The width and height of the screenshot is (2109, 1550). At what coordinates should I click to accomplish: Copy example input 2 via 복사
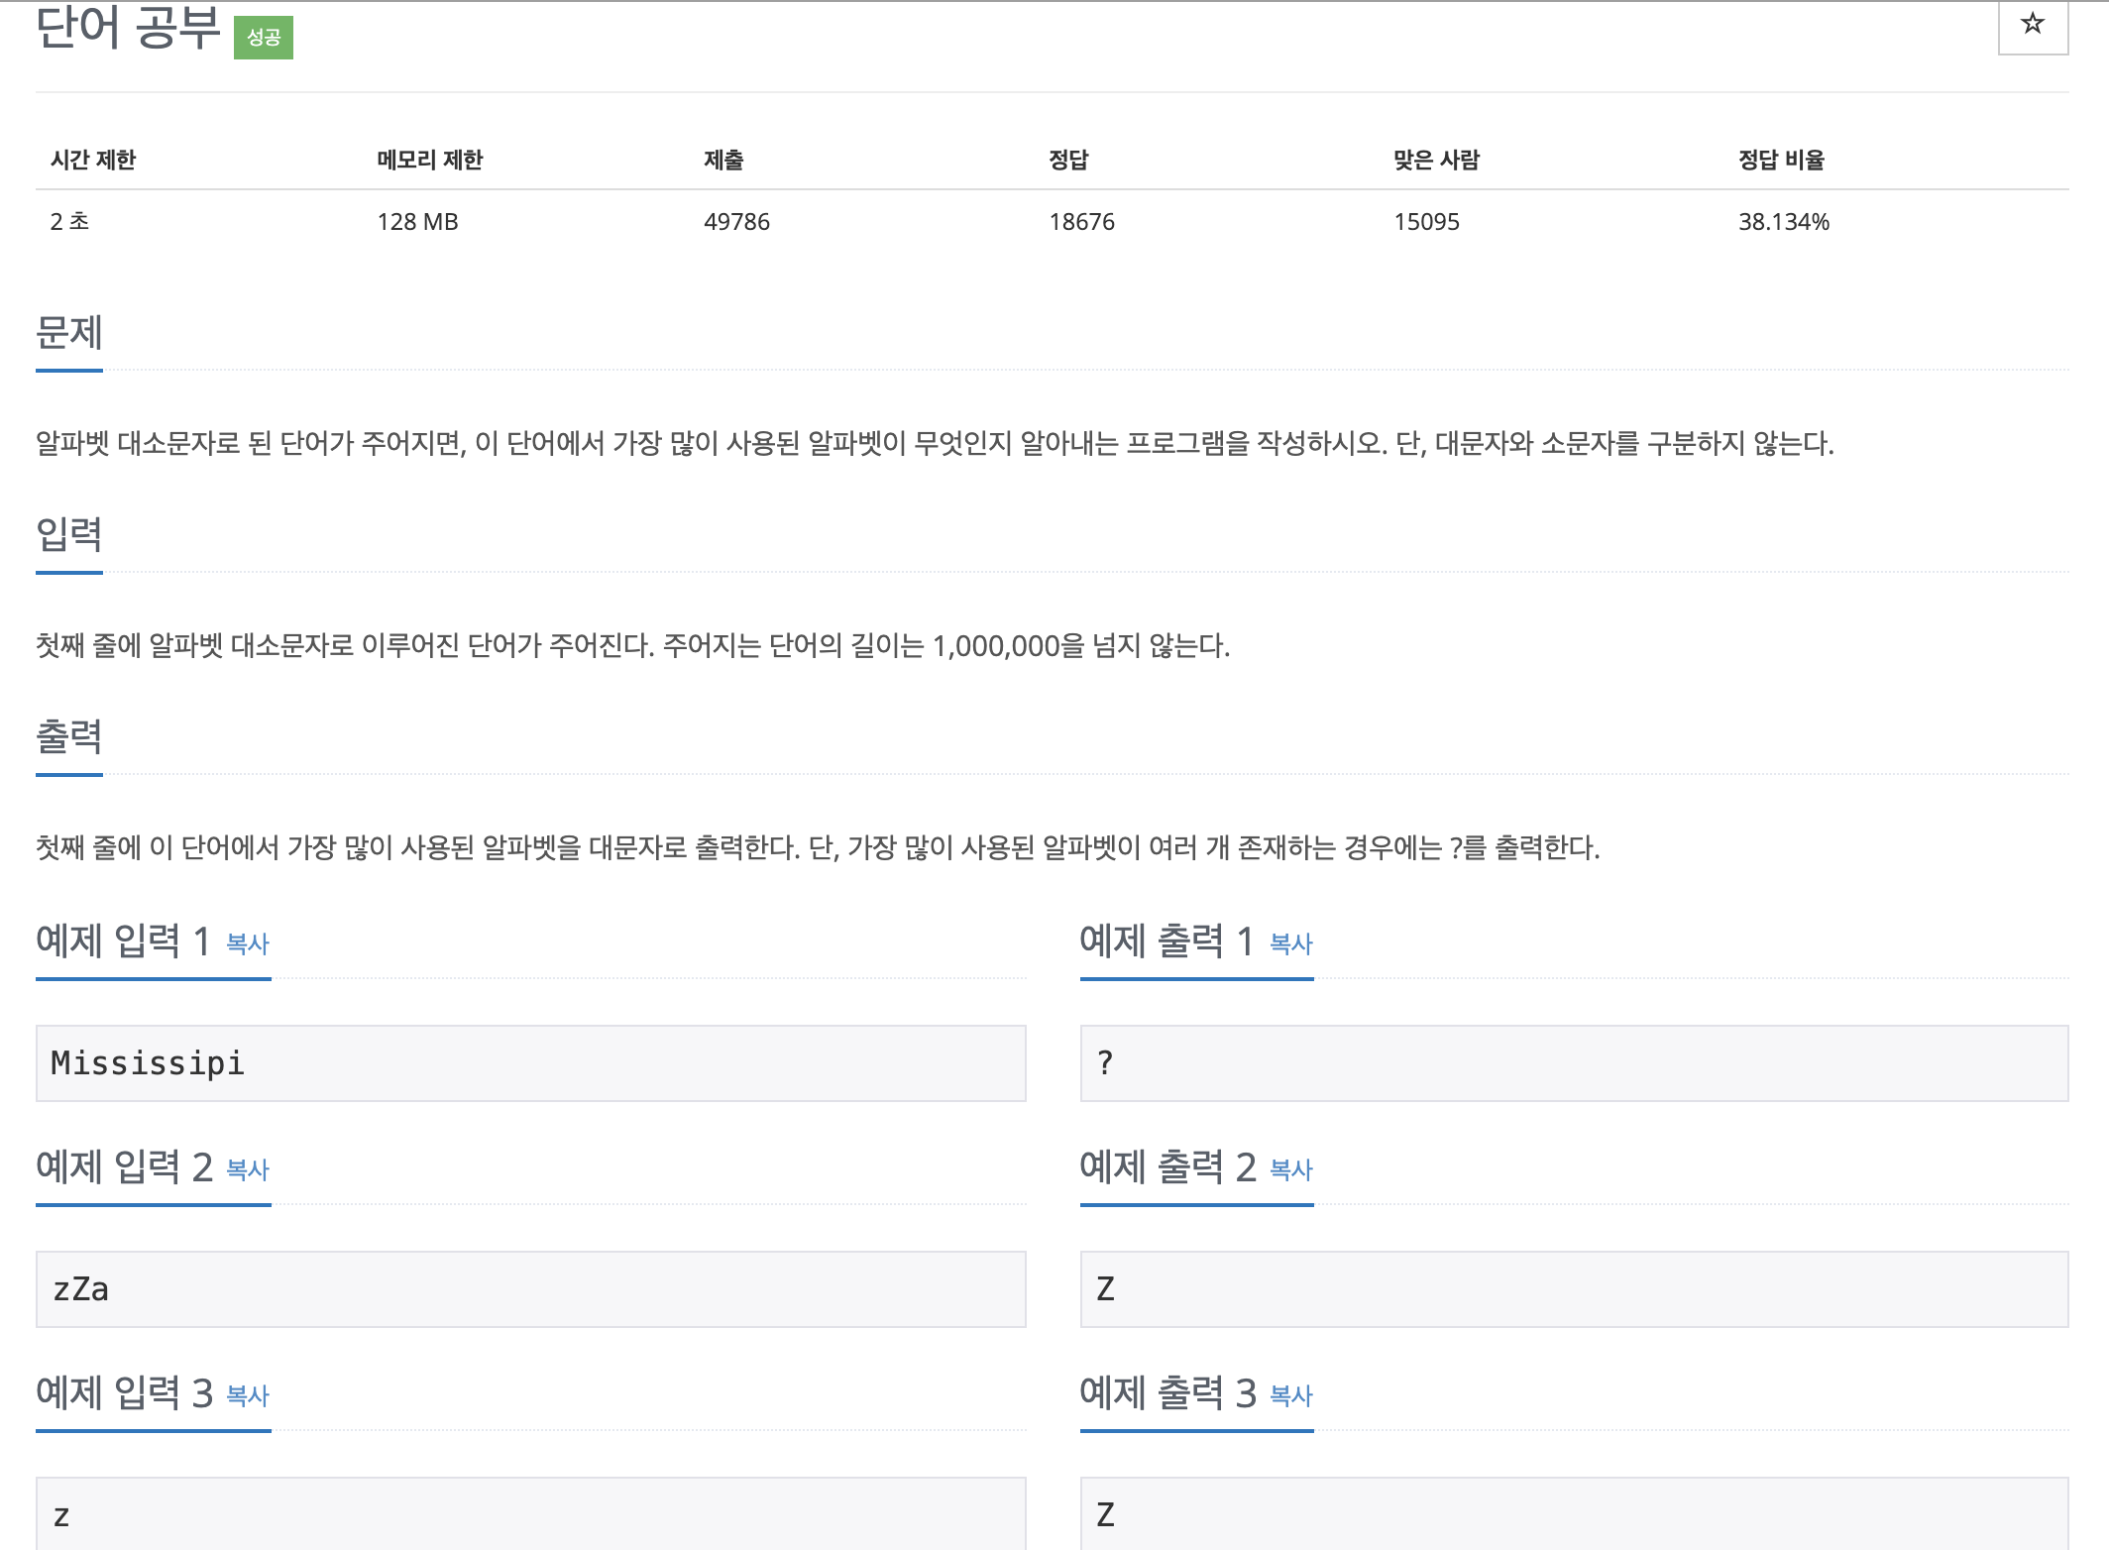248,1169
